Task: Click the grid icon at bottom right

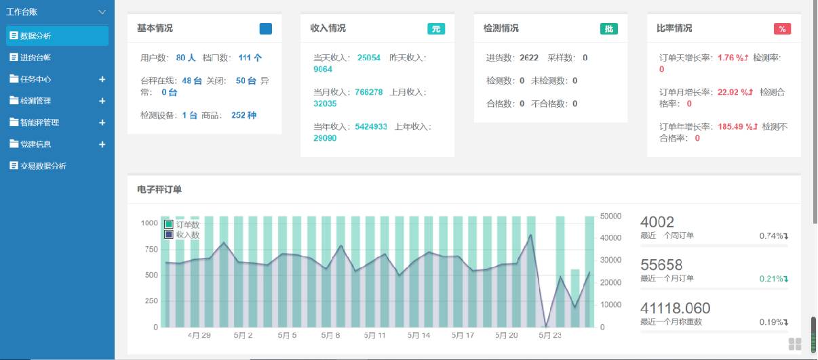Action: 795,344
